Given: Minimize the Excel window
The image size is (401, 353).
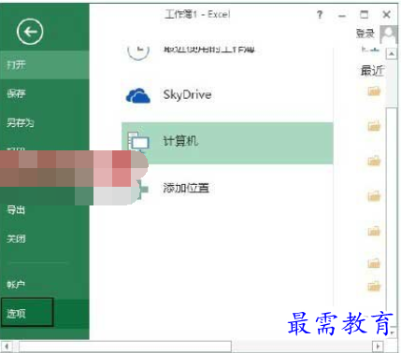Looking at the screenshot, I should pos(342,16).
